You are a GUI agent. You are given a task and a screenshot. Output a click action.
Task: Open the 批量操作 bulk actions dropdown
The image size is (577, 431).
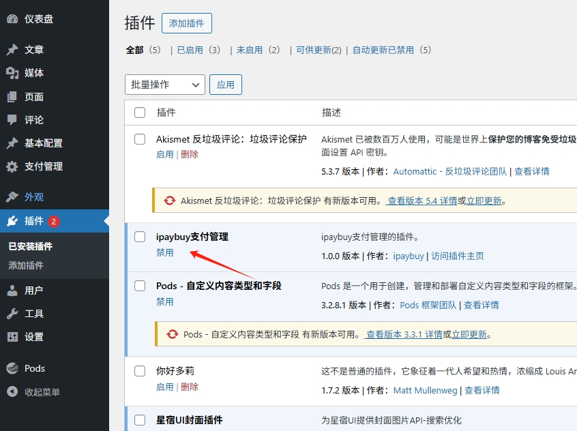tap(165, 85)
